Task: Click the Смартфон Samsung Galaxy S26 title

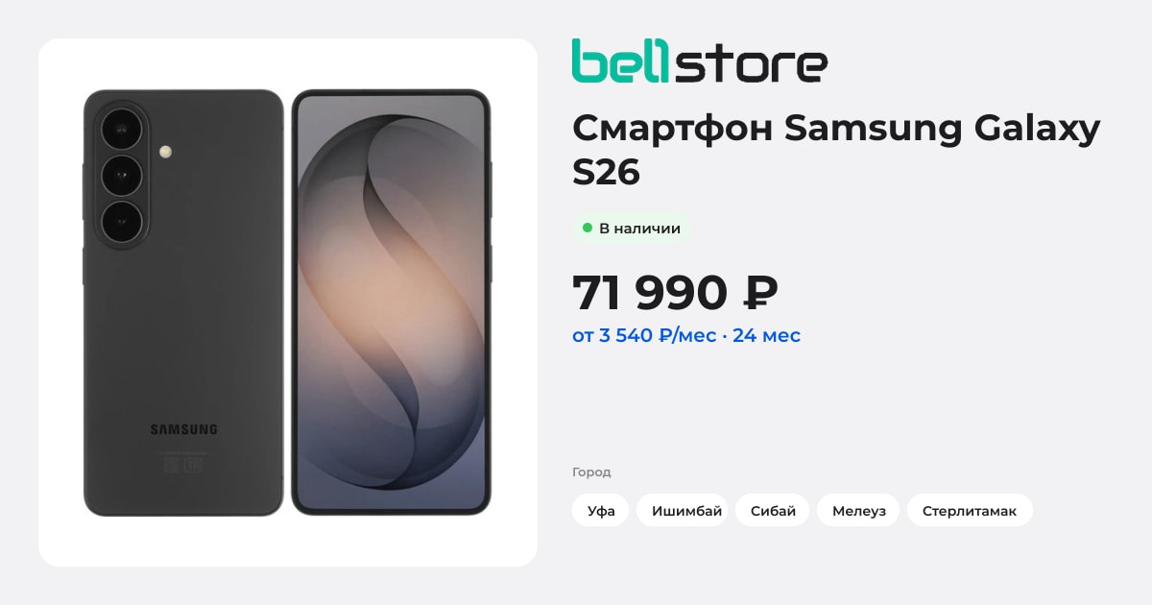Action: coord(836,150)
